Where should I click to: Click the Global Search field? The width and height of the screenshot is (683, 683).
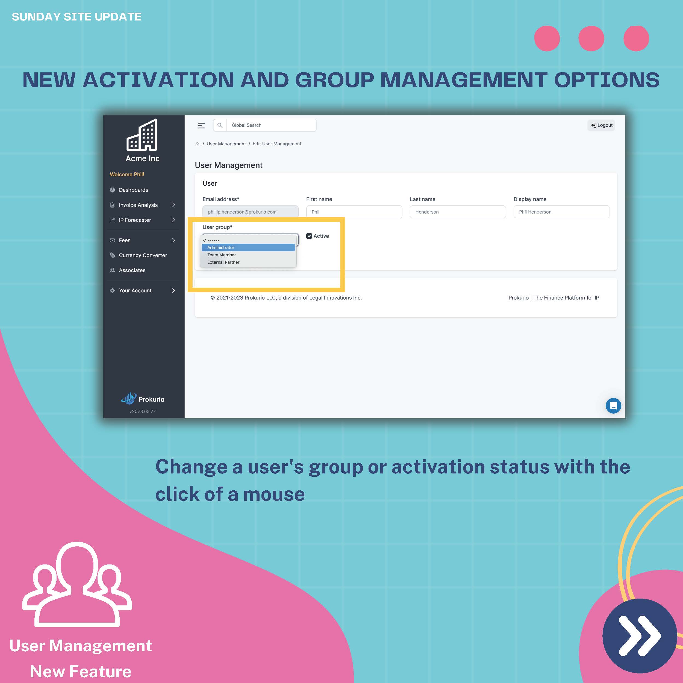tap(271, 125)
